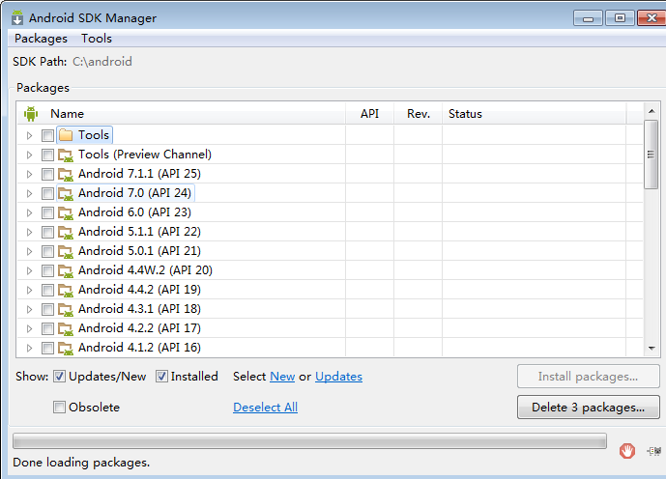The width and height of the screenshot is (666, 479).
Task: Click the Android 7.0 (API 24) package icon
Action: tap(66, 193)
